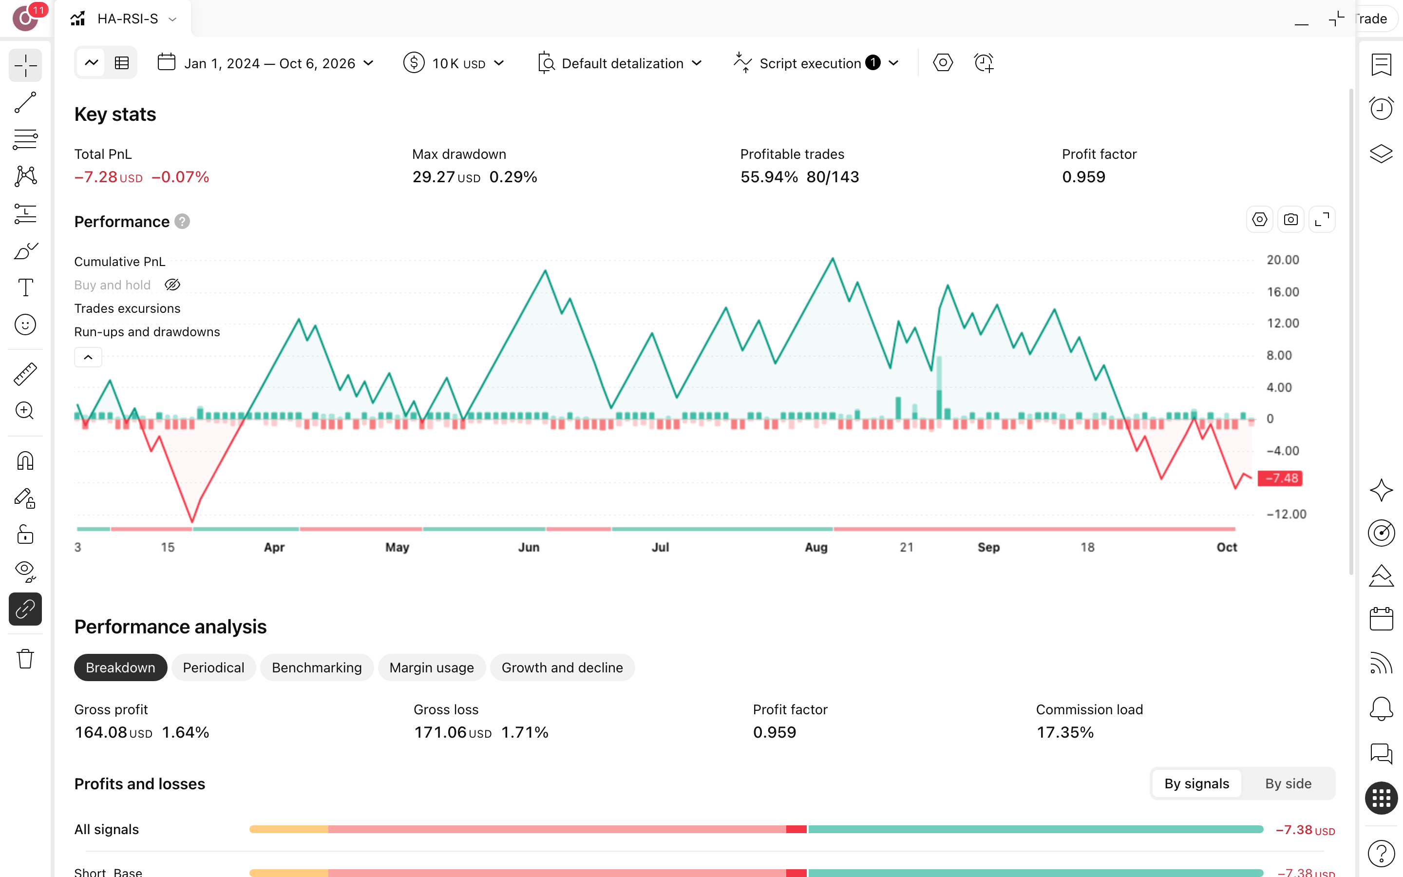Open the forecasting and measurement tools
The height and width of the screenshot is (877, 1403).
[x=25, y=213]
